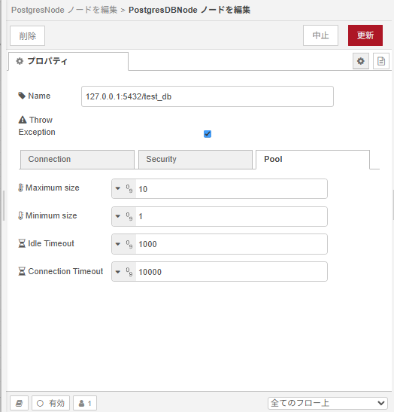
Task: Click number type icon for Idle Timeout
Action: [129, 244]
